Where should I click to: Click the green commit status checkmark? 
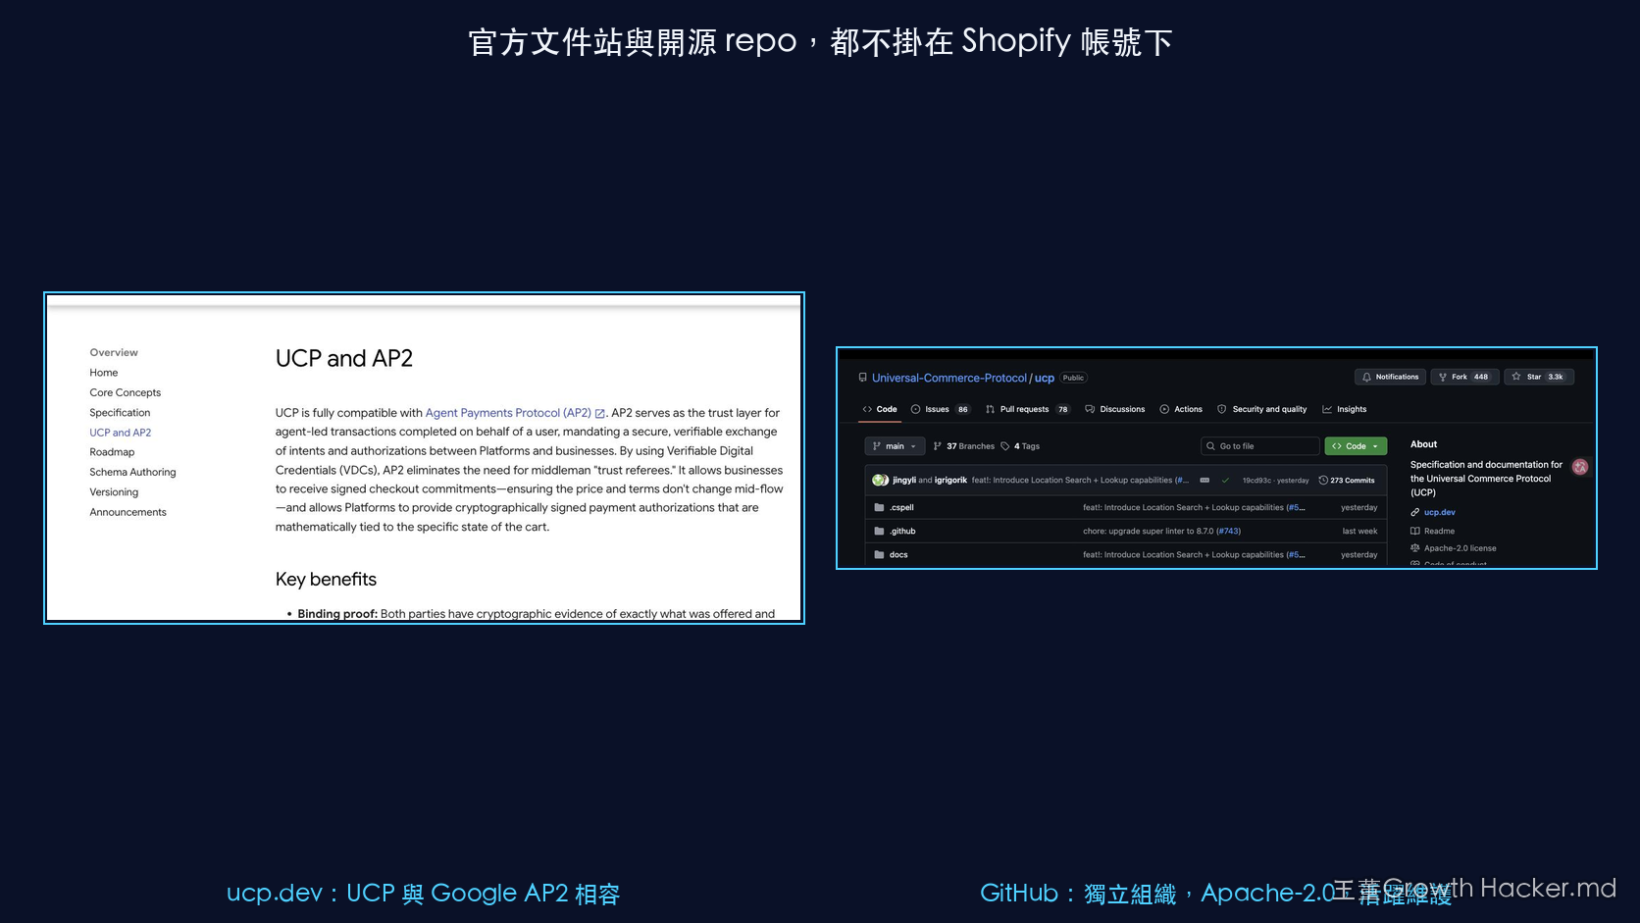point(1225,481)
